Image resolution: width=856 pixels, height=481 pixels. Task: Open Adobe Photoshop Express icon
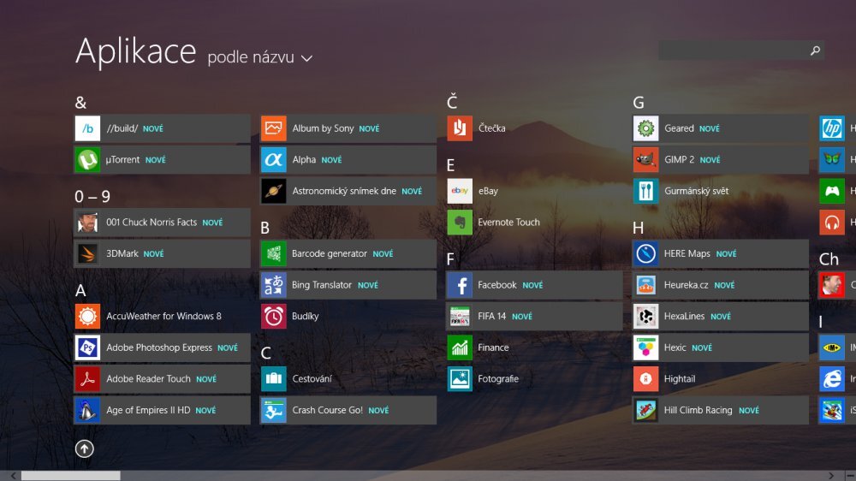point(87,347)
